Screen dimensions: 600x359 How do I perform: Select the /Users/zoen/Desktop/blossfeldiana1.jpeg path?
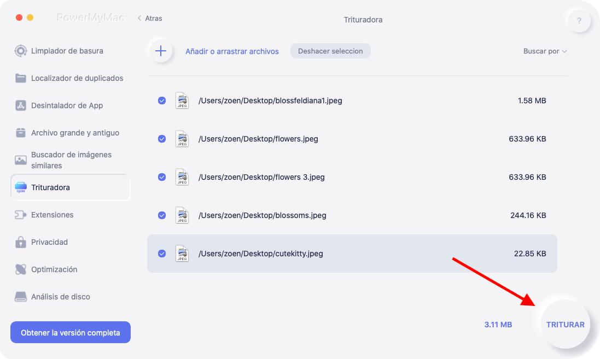pyautogui.click(x=270, y=101)
